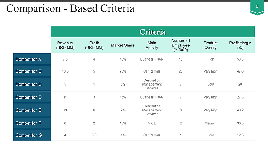Click the slide number 5 badge
The image size is (268, 150).
coord(257,7)
